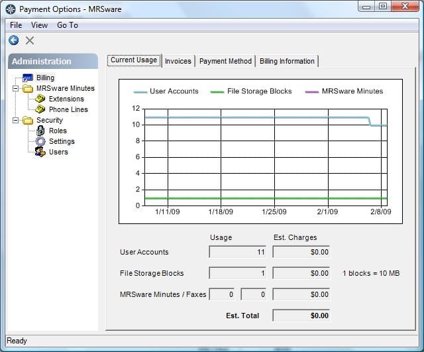Select MRSware Minutes tree label
Screen dimensions: 424x352
pyautogui.click(x=66, y=88)
